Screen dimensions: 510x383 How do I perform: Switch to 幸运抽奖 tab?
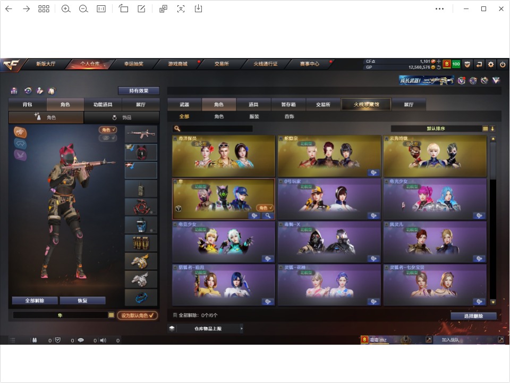point(134,64)
